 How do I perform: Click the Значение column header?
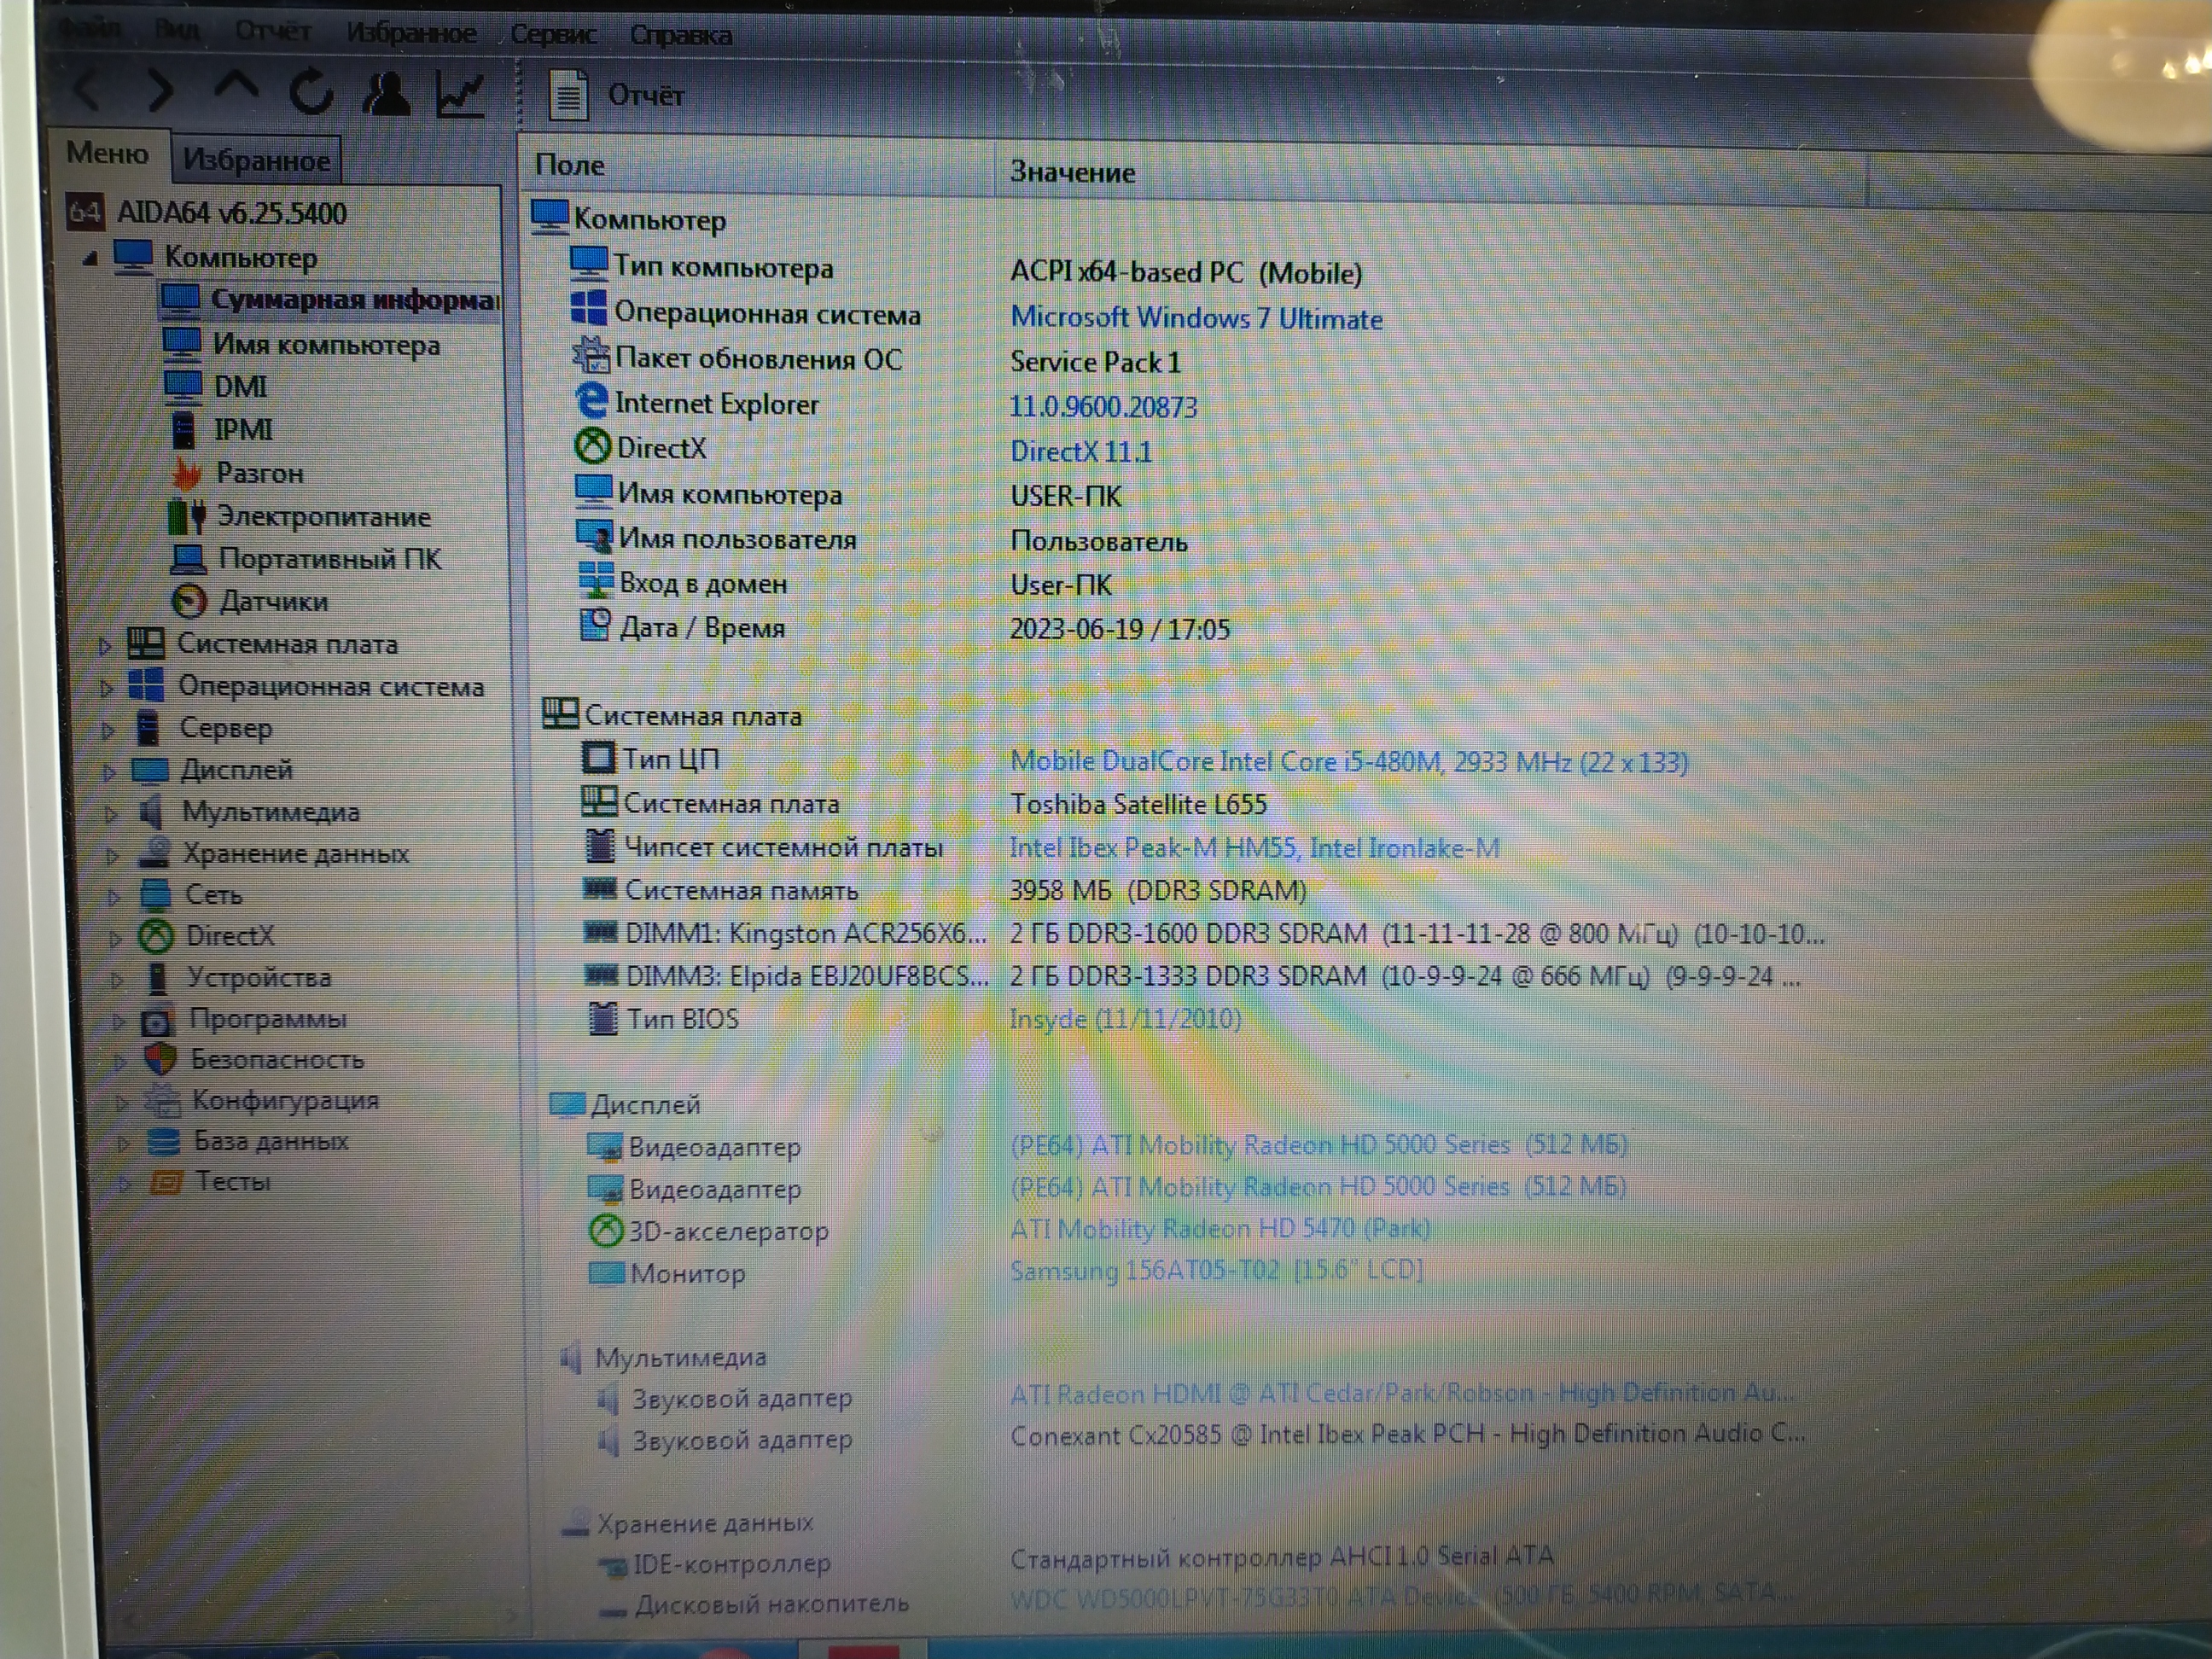point(1430,173)
